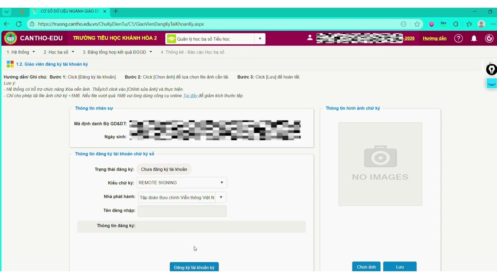Click the NO IMAGES signature placeholder
The height and width of the screenshot is (279, 497).
pyautogui.click(x=380, y=164)
